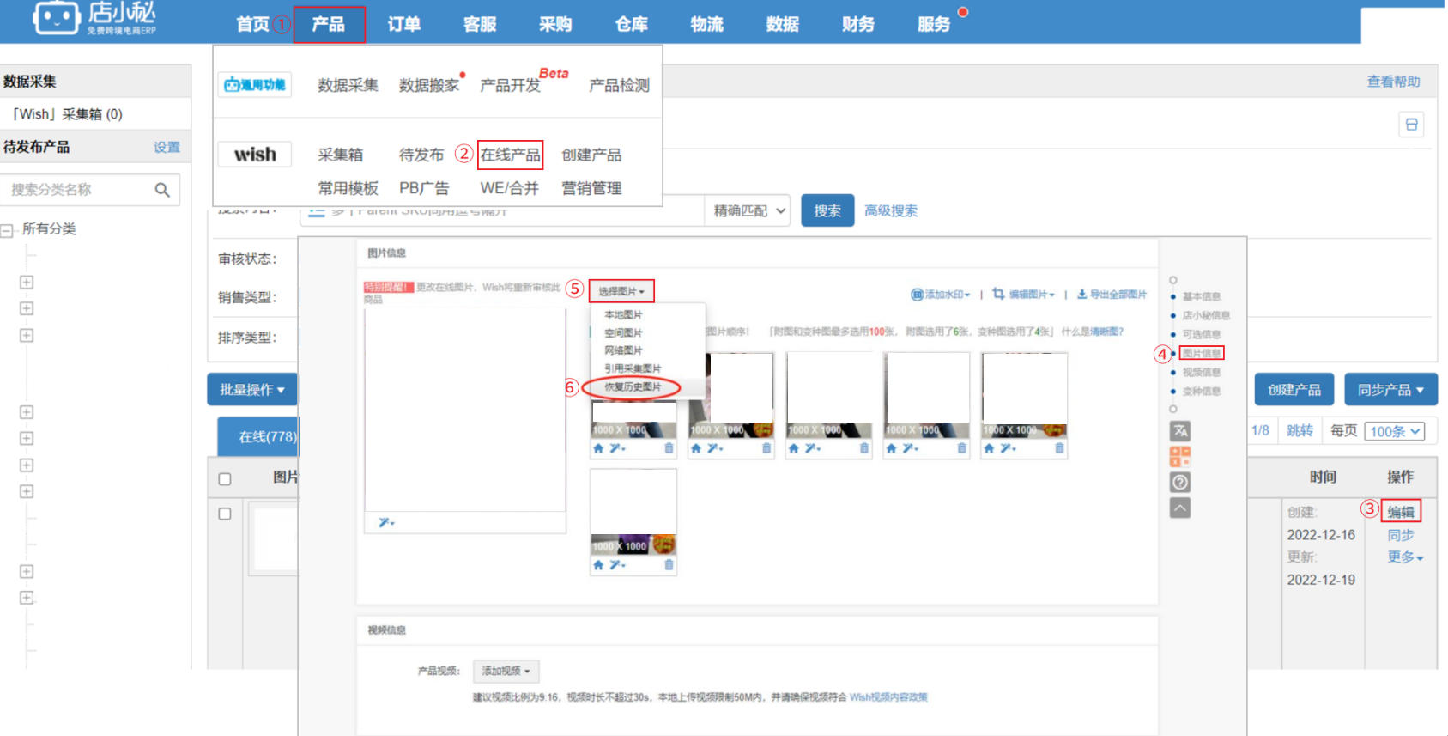
Task: Open the 精确匹配 match type dropdown
Action: 749,210
